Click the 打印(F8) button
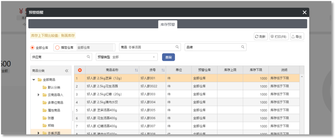Screen dimensions: 336x139 coord(279,37)
